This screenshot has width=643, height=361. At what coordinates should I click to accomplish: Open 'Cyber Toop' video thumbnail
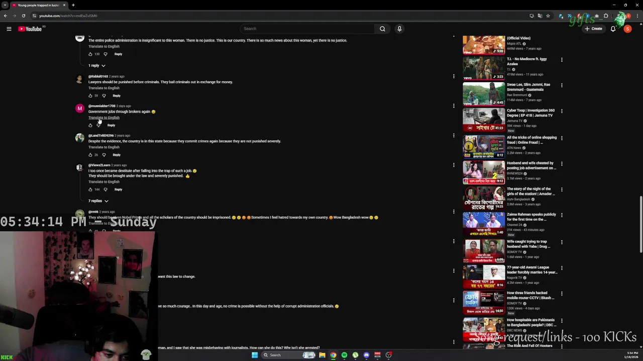tap(484, 120)
